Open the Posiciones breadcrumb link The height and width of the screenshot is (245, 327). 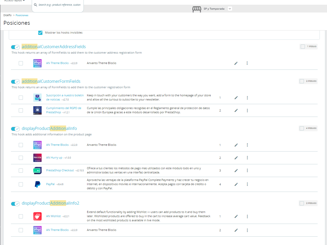(x=22, y=15)
